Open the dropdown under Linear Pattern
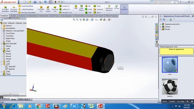The image size is (194, 109). point(81,13)
